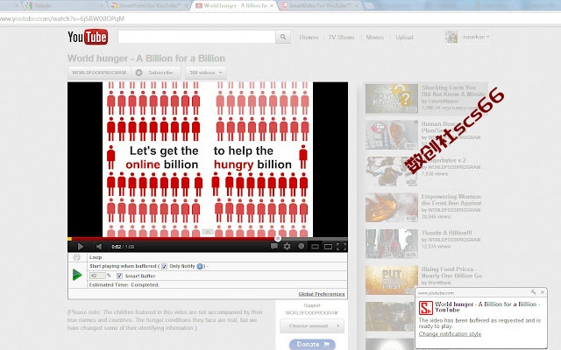Screen dimensions: 561x350
Task: Switch to the last browser tab, SmartVideo For YouTube
Action: [x=319, y=5]
